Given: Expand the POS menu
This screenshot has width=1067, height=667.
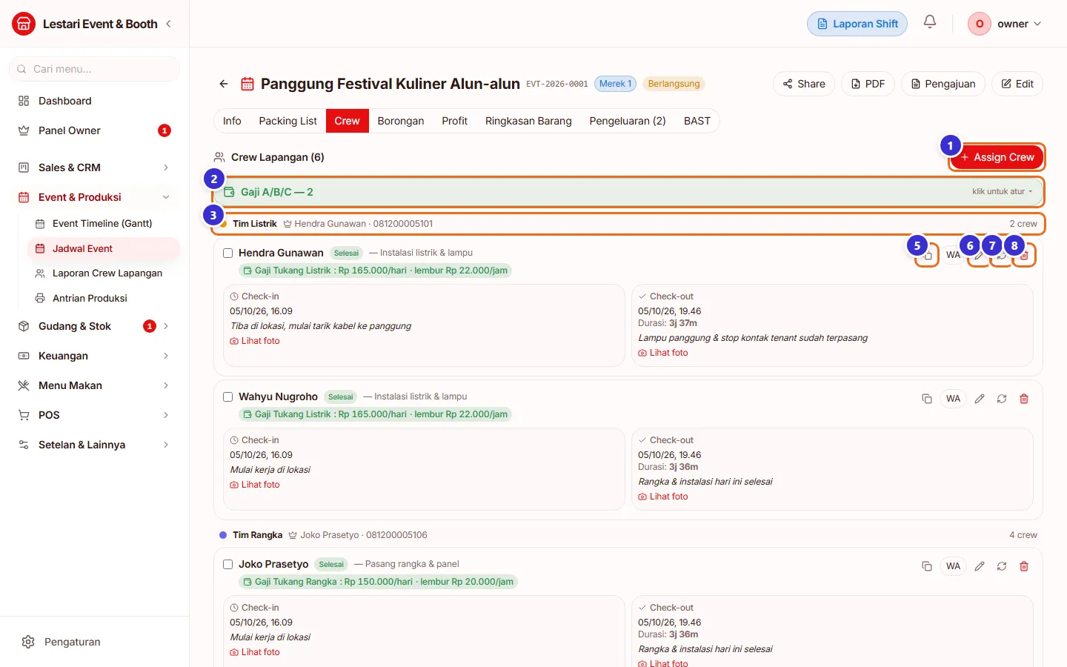Looking at the screenshot, I should pyautogui.click(x=95, y=415).
